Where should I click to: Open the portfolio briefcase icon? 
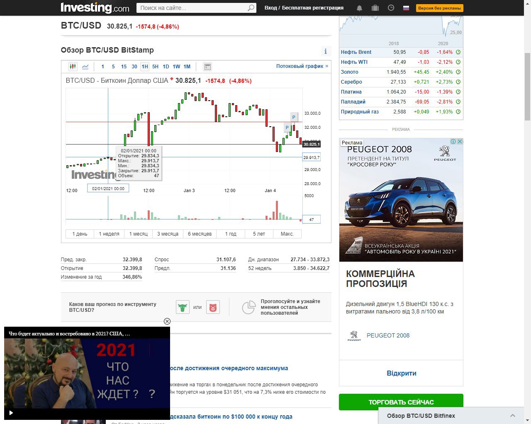(375, 8)
